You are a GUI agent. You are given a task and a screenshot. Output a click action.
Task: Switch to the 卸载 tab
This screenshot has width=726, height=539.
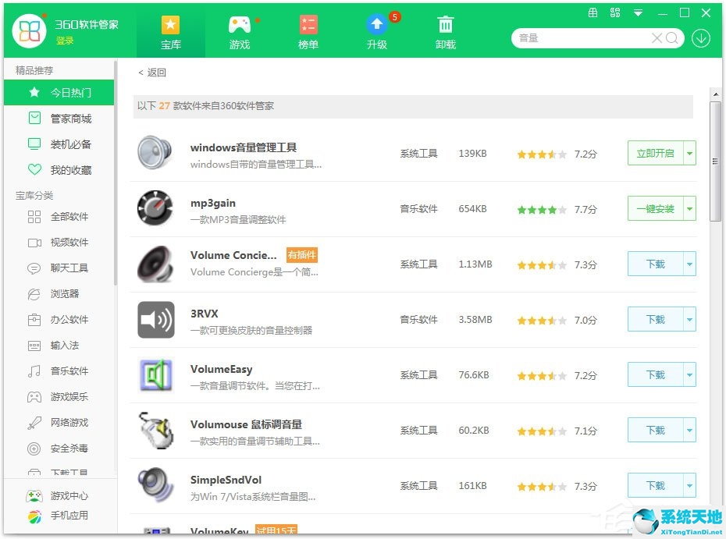click(x=445, y=25)
